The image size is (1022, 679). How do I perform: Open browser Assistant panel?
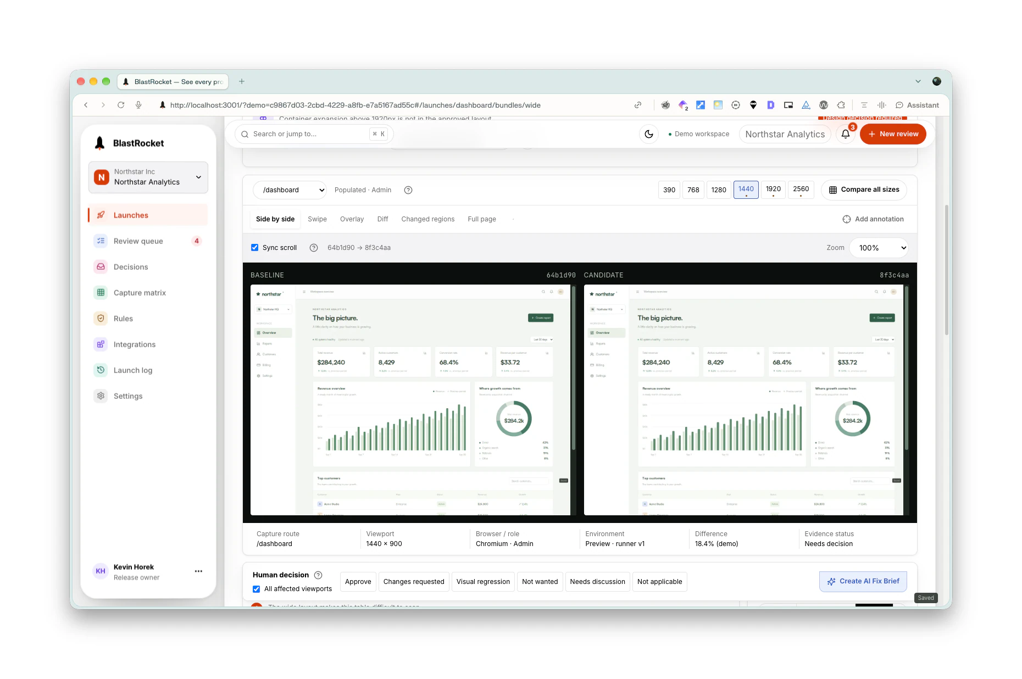coord(917,105)
